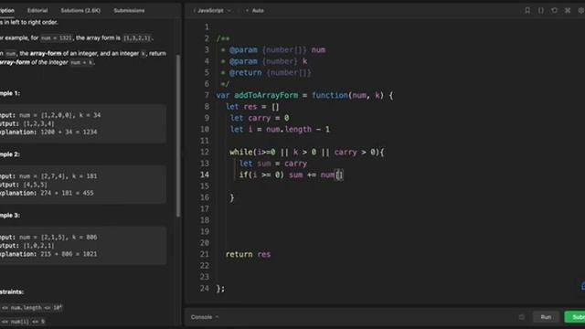This screenshot has height=329, width=585.
Task: Click the small icon left of Run
Action: click(522, 317)
